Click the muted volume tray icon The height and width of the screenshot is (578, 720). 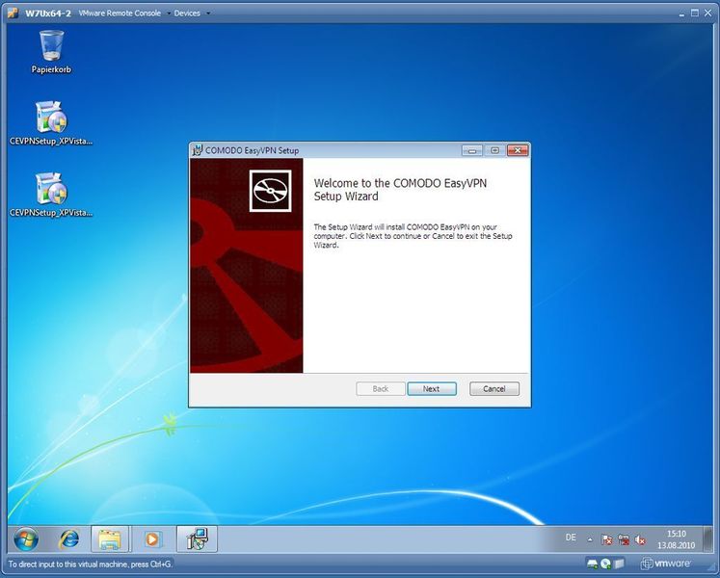640,539
